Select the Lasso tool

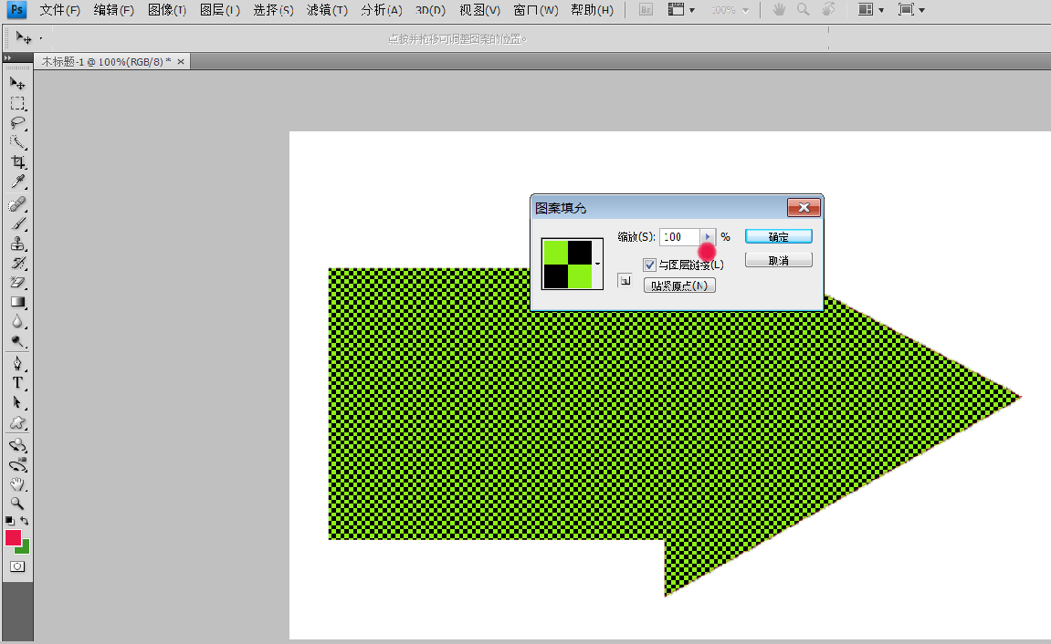pyautogui.click(x=17, y=123)
